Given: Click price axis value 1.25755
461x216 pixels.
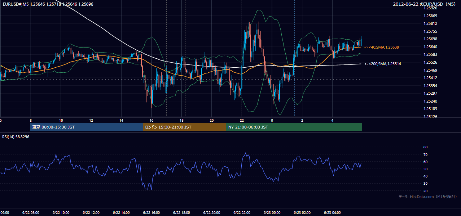Looking at the screenshot, I should pos(431,31).
